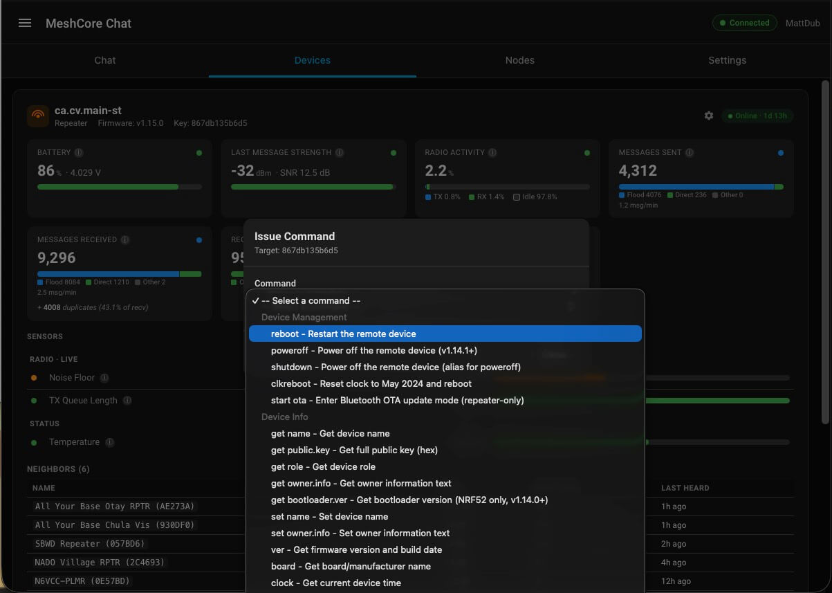The image size is (832, 593).
Task: Select get owner.info option
Action: (x=445, y=483)
